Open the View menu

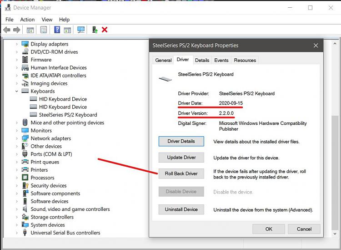(x=47, y=20)
